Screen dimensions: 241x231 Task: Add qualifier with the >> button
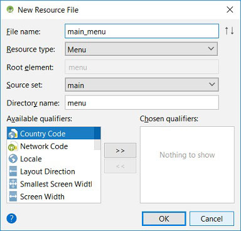[120, 150]
